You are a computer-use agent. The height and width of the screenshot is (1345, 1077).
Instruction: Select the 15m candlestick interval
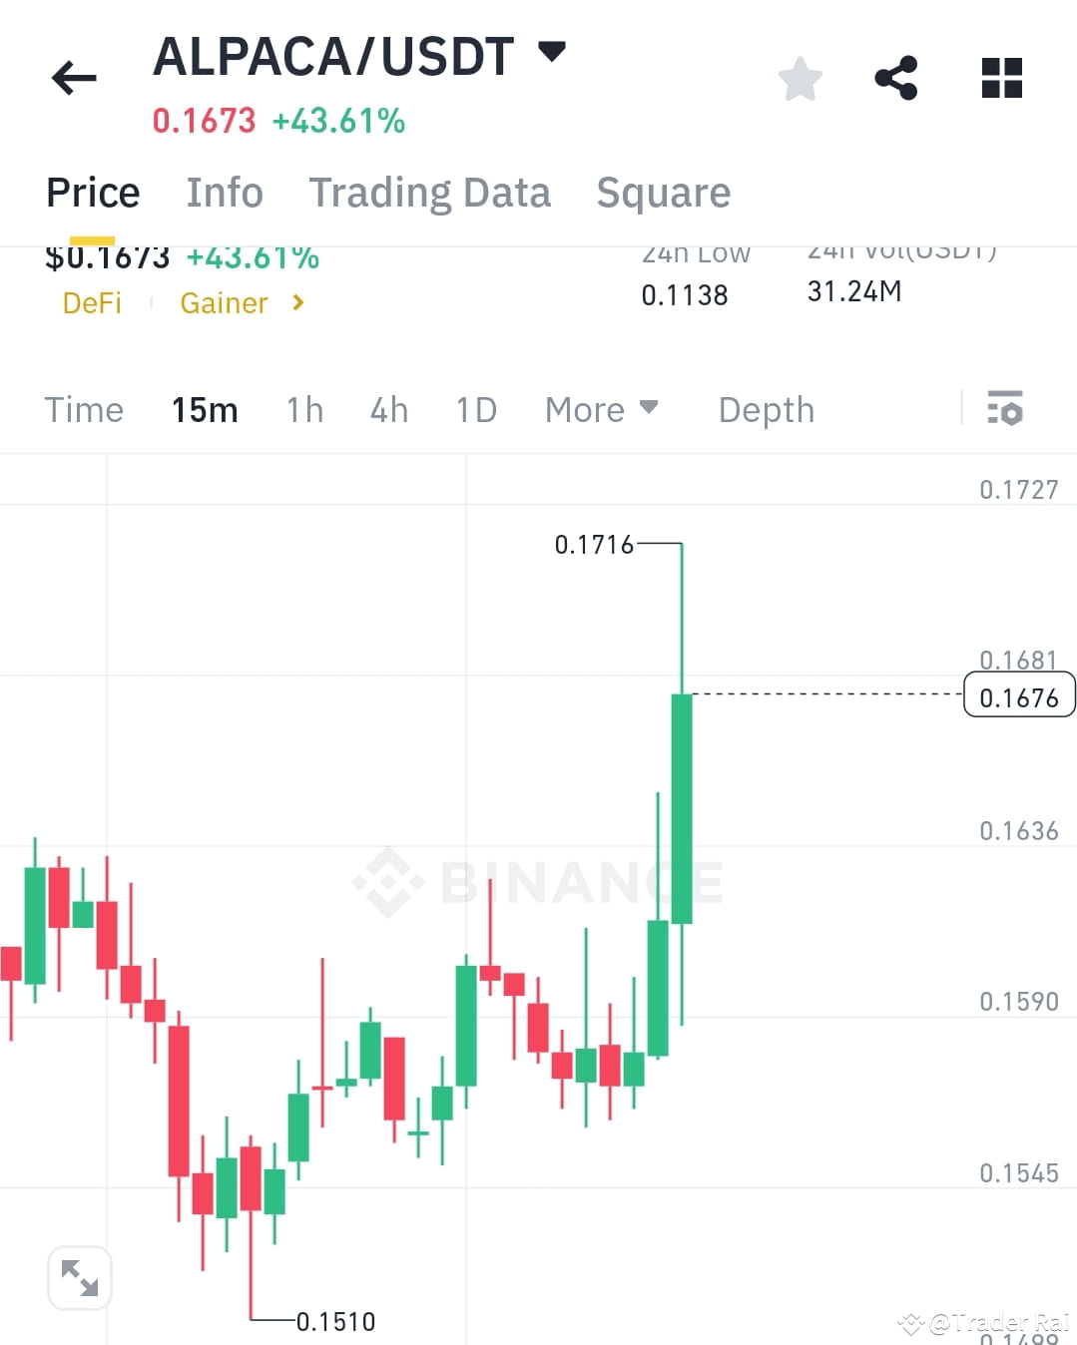(204, 409)
